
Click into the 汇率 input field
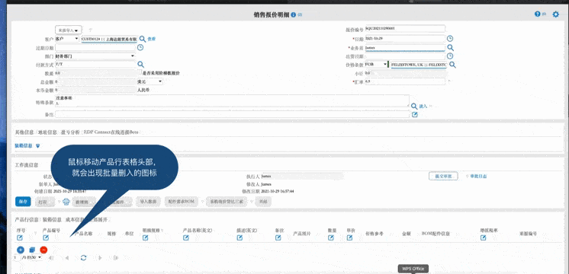[x=405, y=81]
